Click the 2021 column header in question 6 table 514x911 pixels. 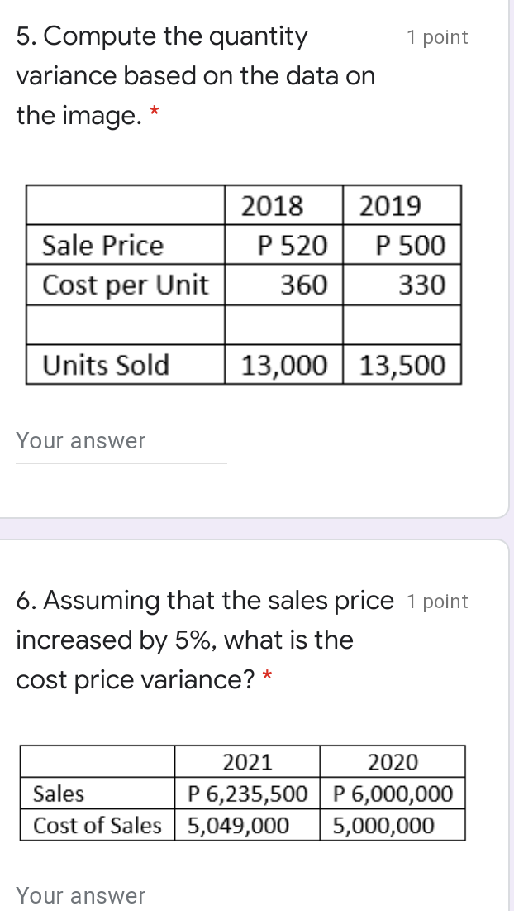247,761
